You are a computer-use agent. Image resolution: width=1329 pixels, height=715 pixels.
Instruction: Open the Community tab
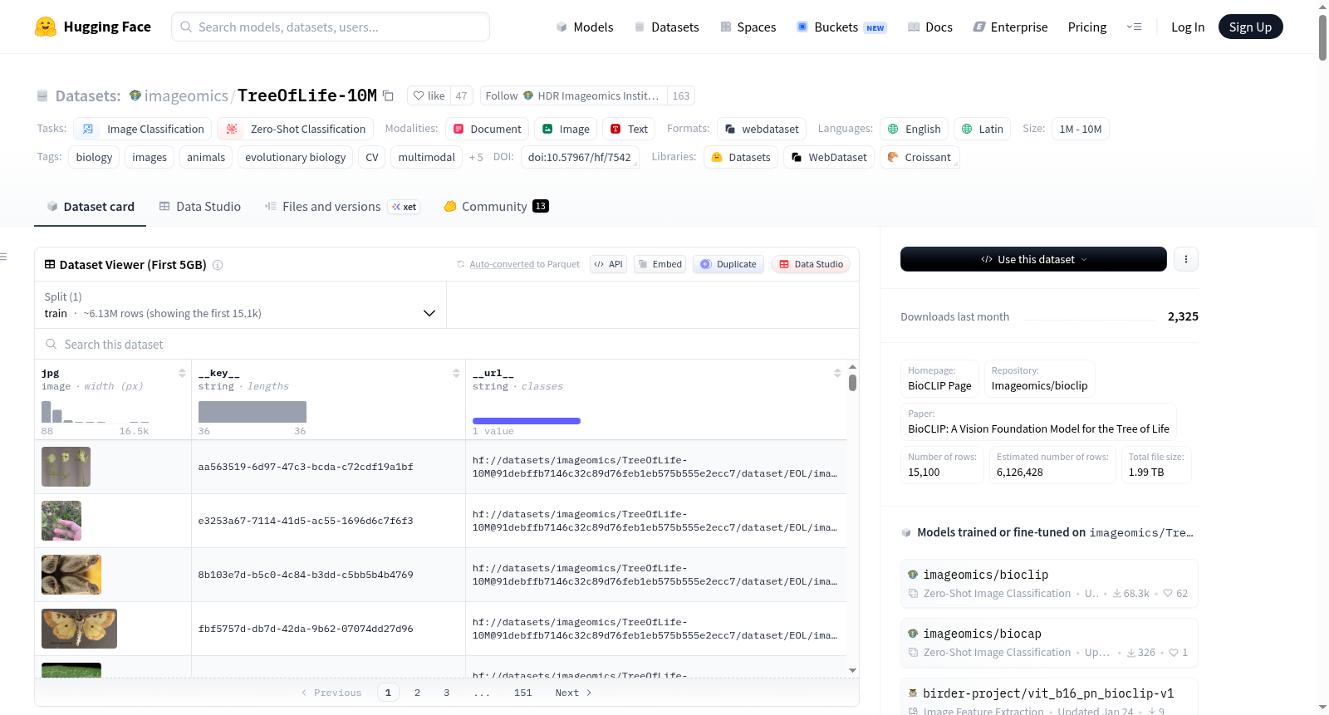(x=496, y=207)
